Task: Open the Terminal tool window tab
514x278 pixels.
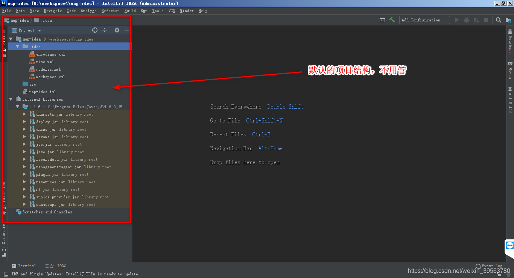Action: [24, 266]
